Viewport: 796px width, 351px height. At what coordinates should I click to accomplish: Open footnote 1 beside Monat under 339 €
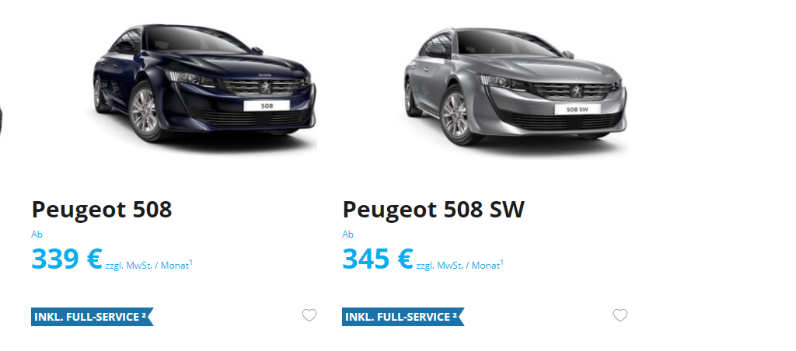coord(191,262)
